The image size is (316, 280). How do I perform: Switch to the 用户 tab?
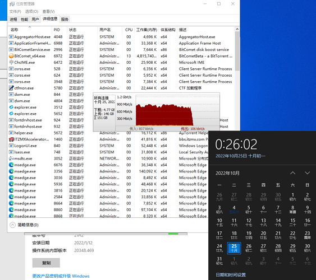coord(35,19)
